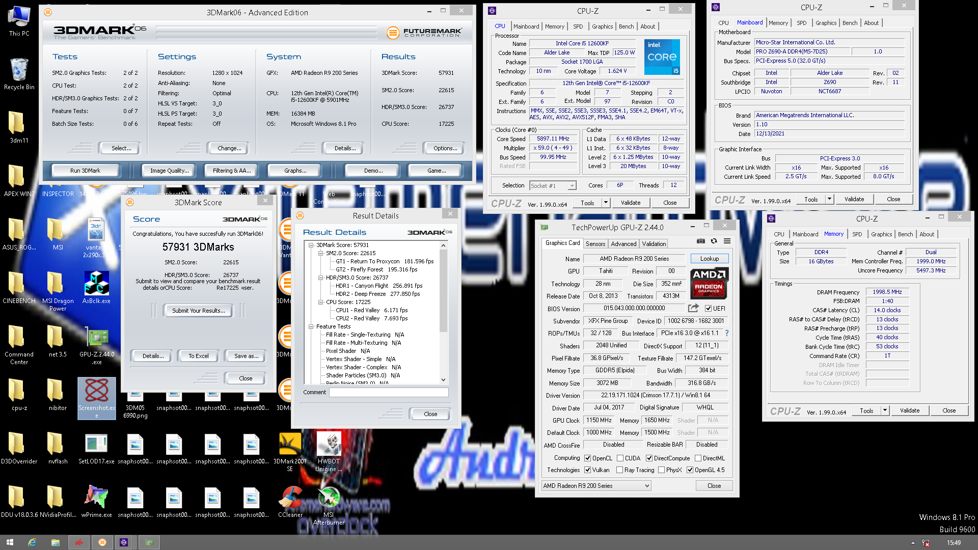
Task: Open the MSI Dragon Power folder
Action: point(58,291)
